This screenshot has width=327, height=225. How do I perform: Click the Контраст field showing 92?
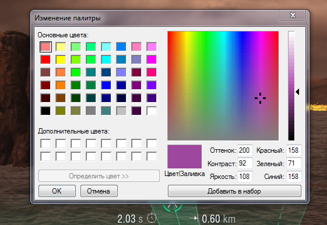tap(245, 163)
